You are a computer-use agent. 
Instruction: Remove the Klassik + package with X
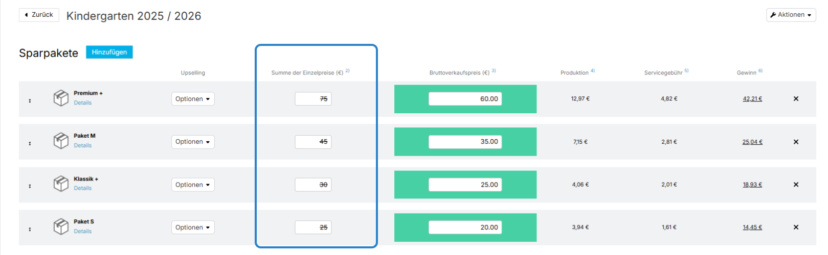(796, 185)
